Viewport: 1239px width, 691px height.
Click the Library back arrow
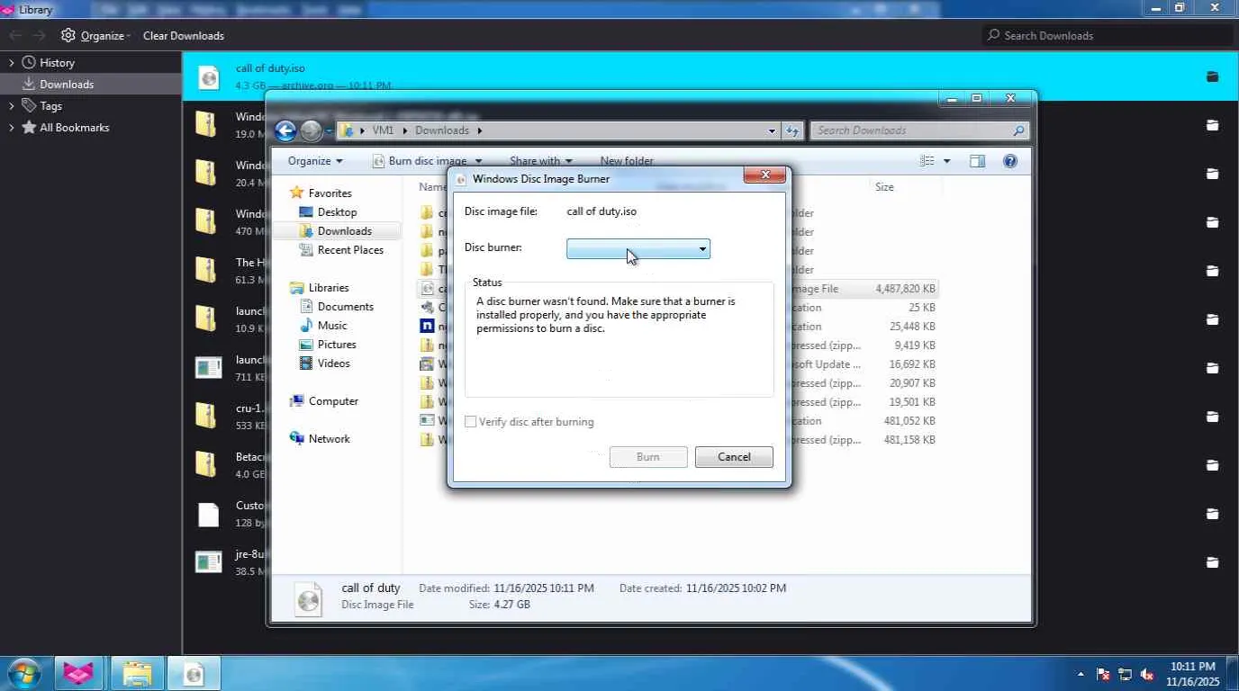click(15, 35)
